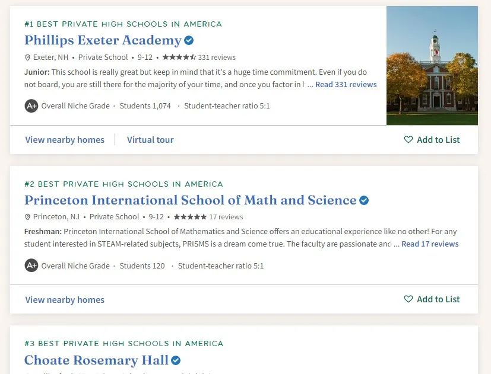Viewport: 491px width, 374px height.
Task: Click A+ grade badge for Princeton International
Action: tap(31, 266)
